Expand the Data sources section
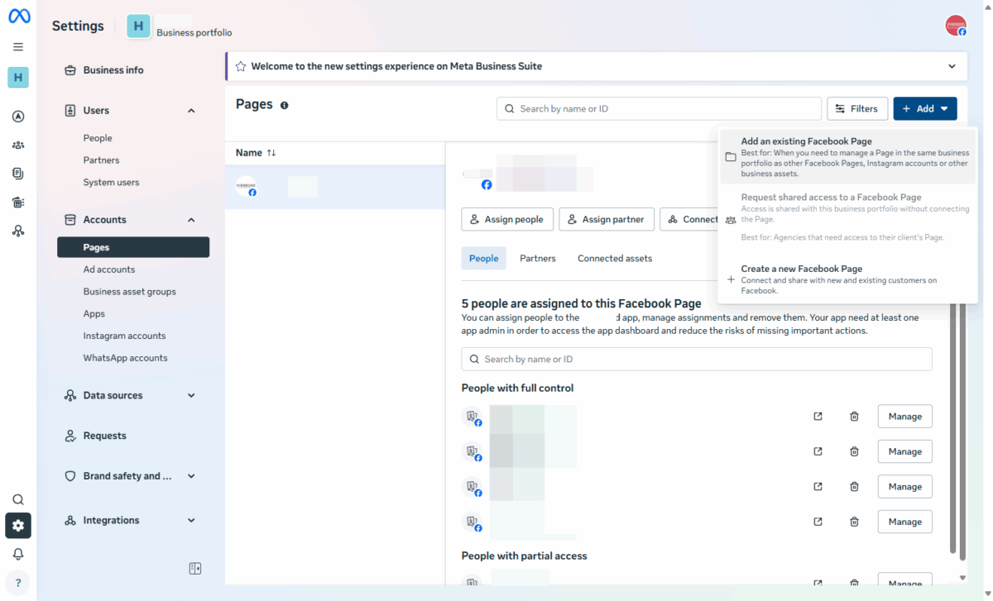The height and width of the screenshot is (601, 993). coord(191,396)
